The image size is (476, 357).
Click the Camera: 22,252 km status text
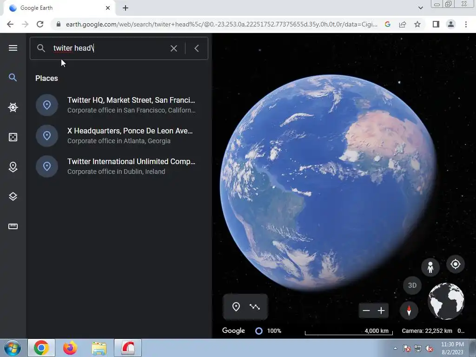427,331
